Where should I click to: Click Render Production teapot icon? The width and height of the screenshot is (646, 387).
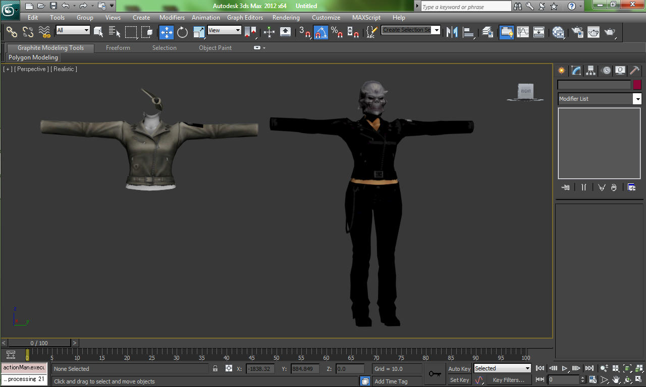point(611,32)
